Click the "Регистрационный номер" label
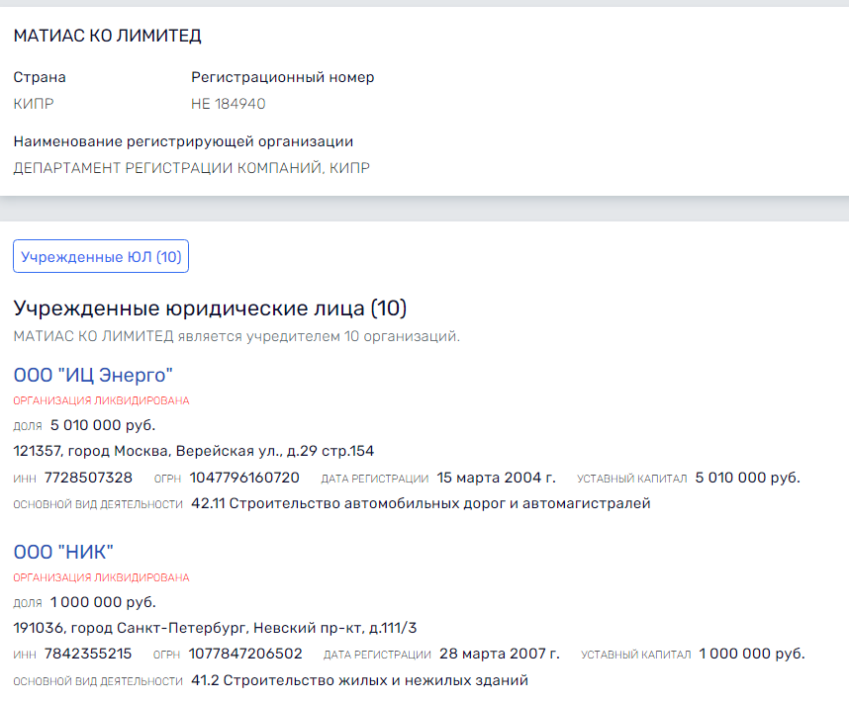The width and height of the screenshot is (849, 702). pyautogui.click(x=283, y=77)
